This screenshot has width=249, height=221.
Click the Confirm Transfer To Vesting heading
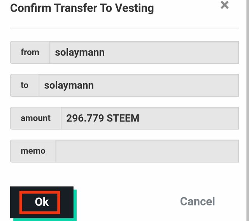pos(82,8)
